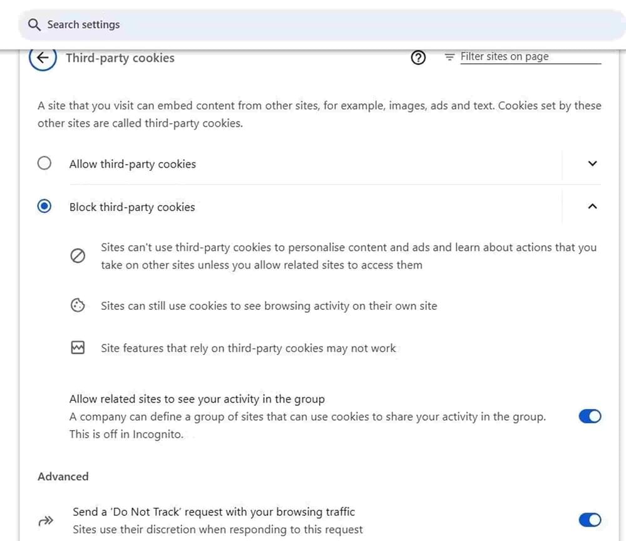Click the cookie icon beside browsing activity text

click(x=78, y=306)
